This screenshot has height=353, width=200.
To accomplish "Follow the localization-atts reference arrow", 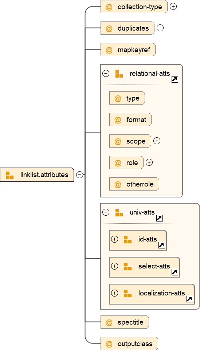I will (x=190, y=299).
